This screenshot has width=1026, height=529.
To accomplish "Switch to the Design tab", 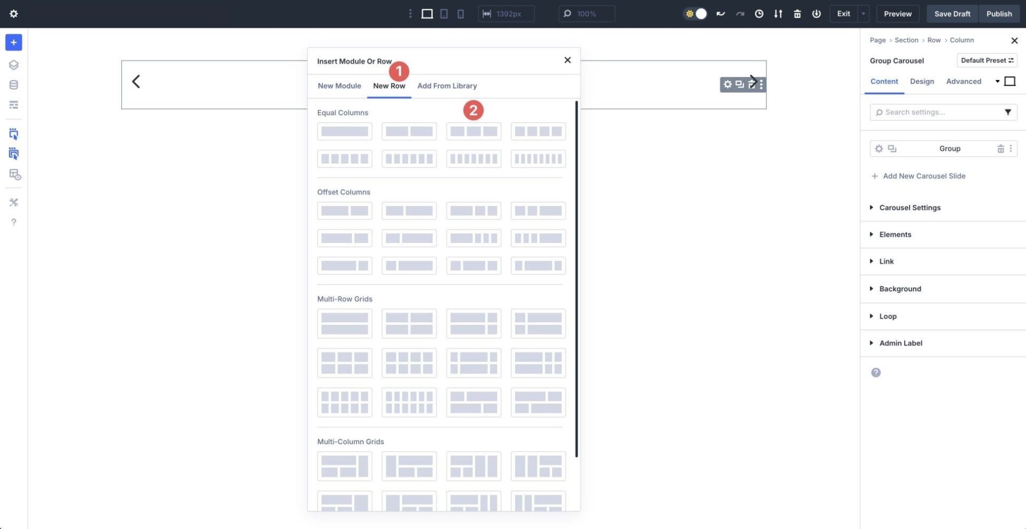I will 922,81.
